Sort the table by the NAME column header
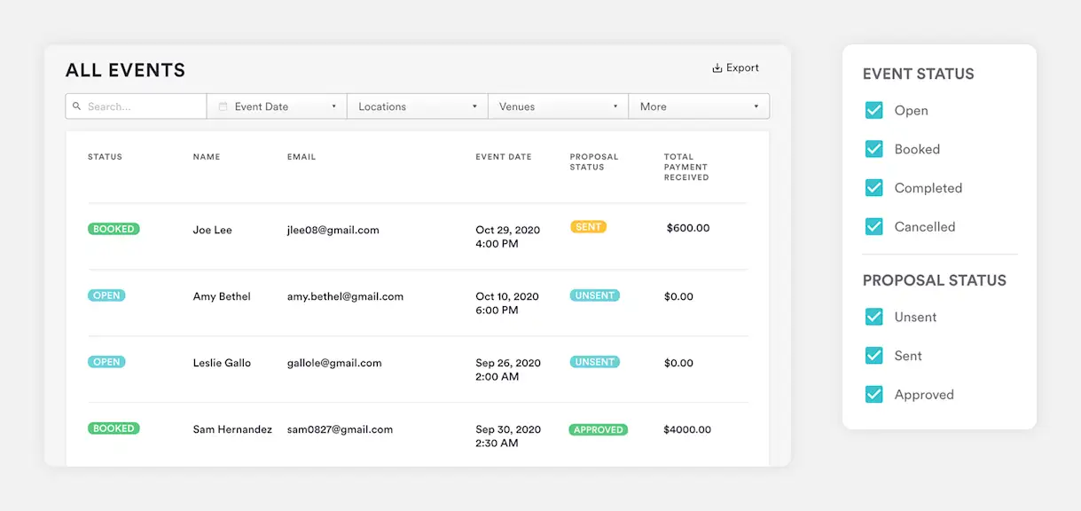 click(206, 156)
